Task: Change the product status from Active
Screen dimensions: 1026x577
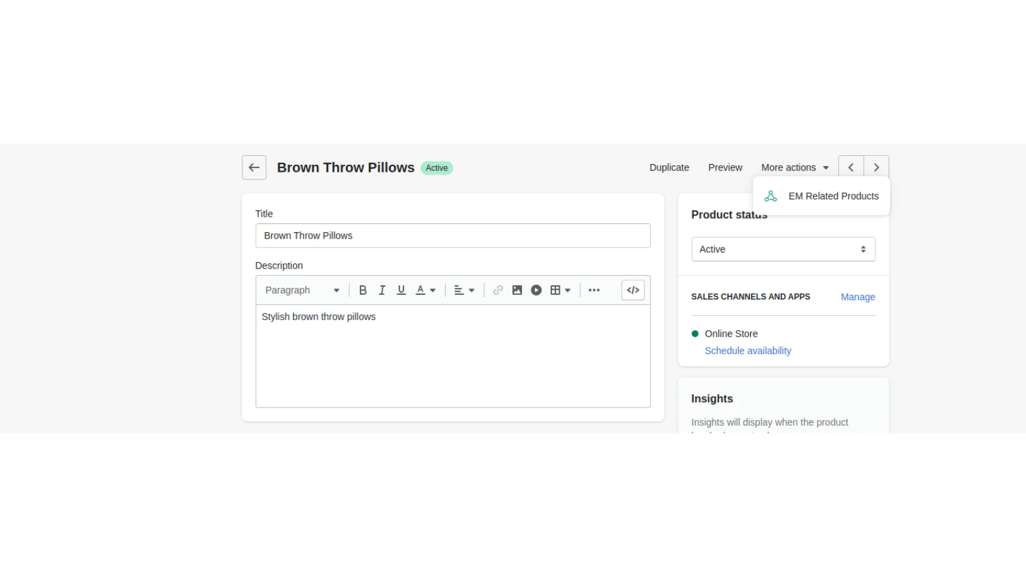Action: tap(783, 249)
